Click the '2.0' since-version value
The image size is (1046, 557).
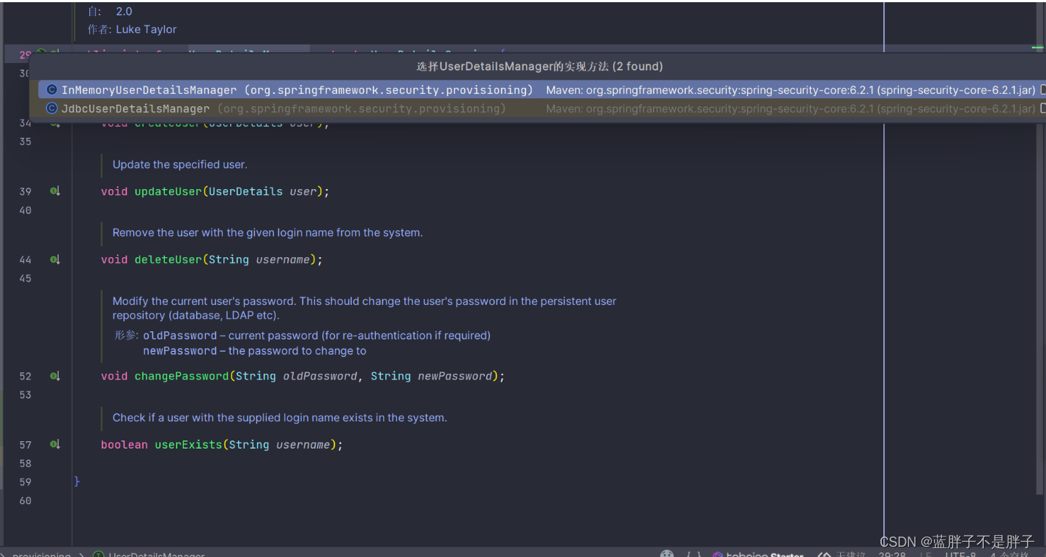click(124, 12)
